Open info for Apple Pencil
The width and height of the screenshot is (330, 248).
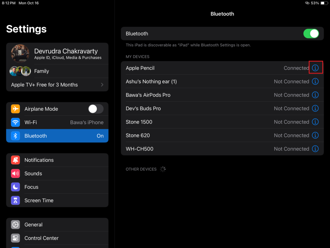(315, 68)
